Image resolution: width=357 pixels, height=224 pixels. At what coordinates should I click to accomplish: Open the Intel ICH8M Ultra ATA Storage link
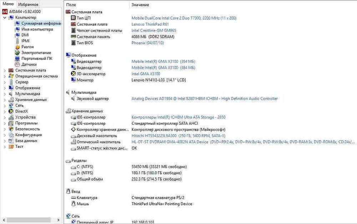(x=178, y=117)
